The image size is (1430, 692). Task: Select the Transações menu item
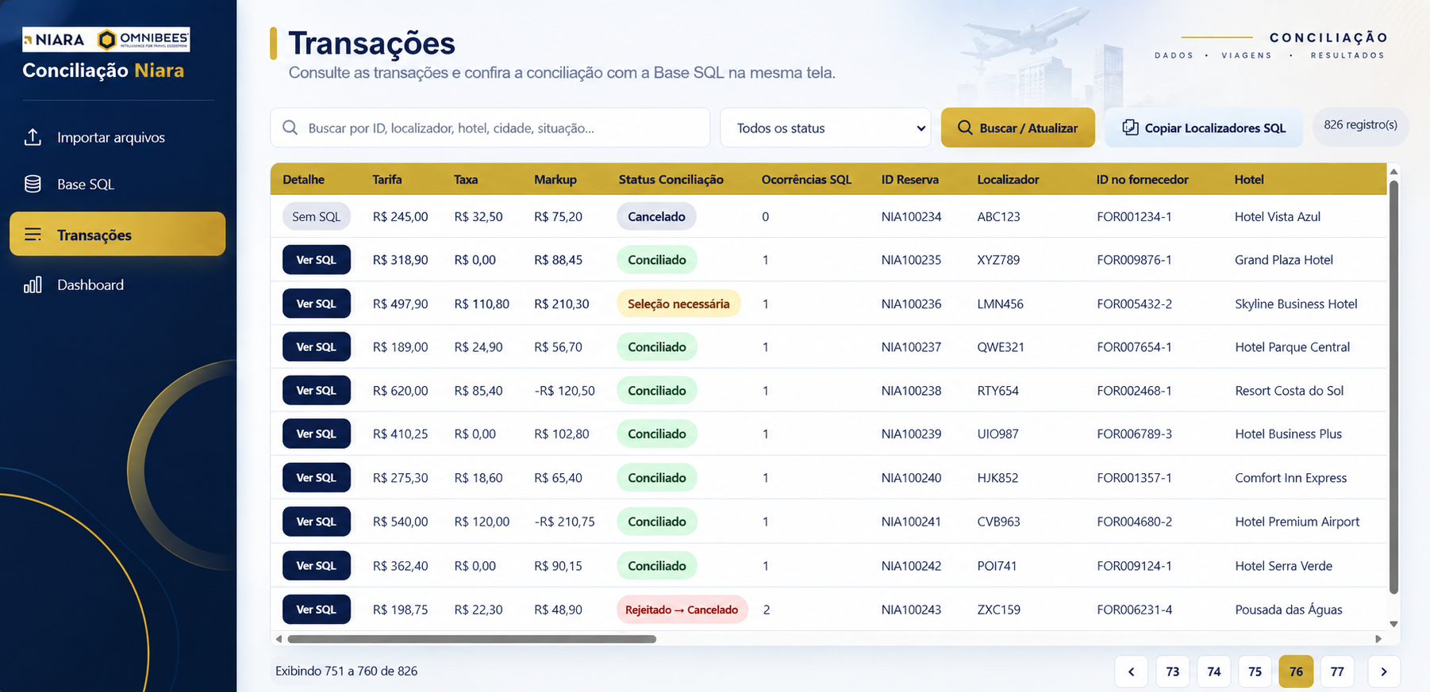click(x=117, y=234)
